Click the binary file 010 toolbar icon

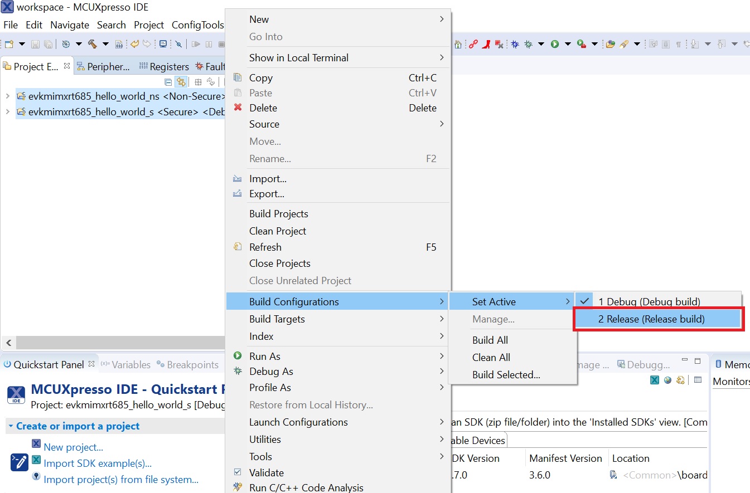[x=119, y=44]
